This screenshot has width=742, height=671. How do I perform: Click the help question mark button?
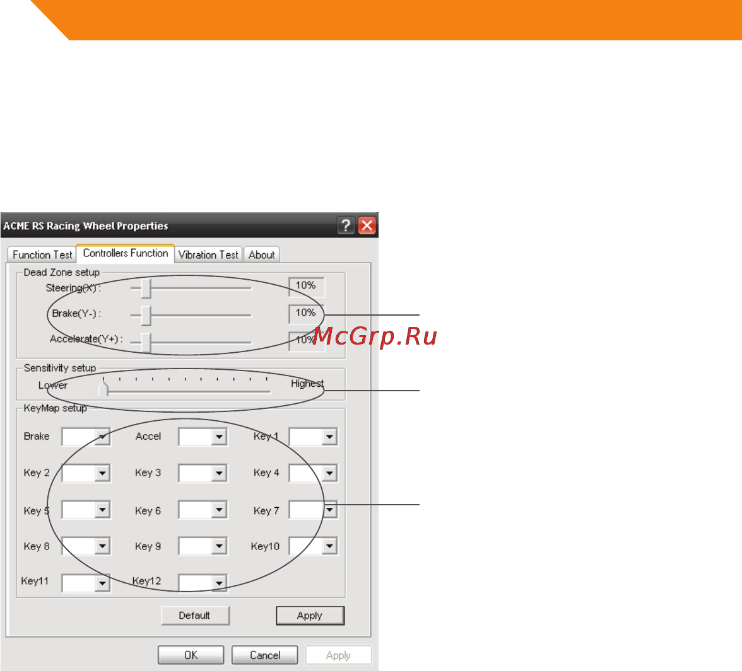coord(346,226)
